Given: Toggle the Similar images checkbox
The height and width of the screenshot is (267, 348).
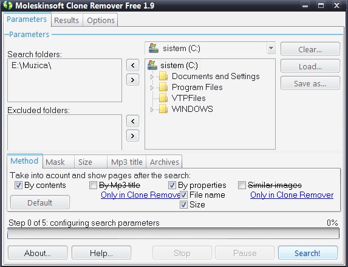Looking at the screenshot, I should click(x=242, y=185).
